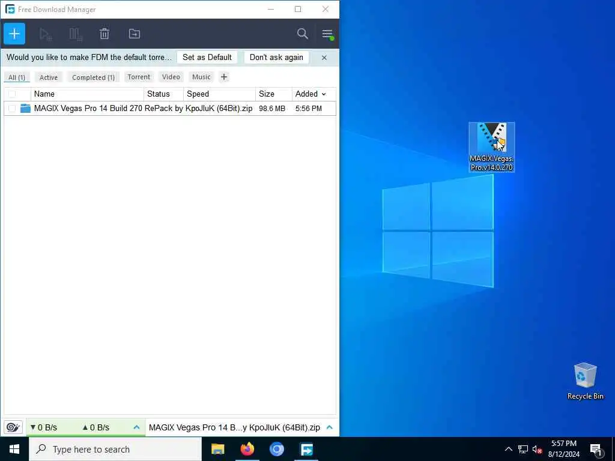The image size is (615, 461).
Task: Expand the speed panel chevron
Action: pyautogui.click(x=136, y=427)
